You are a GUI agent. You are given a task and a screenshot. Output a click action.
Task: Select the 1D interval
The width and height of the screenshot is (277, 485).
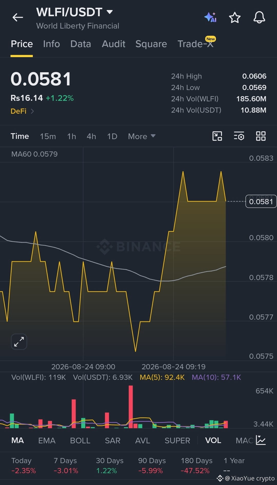[x=112, y=136]
